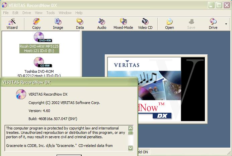Click the RecordNow disc icon in About dialog
Image resolution: width=232 pixels, height=156 pixels.
pyautogui.click(x=21, y=94)
